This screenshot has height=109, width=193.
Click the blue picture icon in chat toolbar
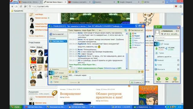pyautogui.click(x=76, y=72)
